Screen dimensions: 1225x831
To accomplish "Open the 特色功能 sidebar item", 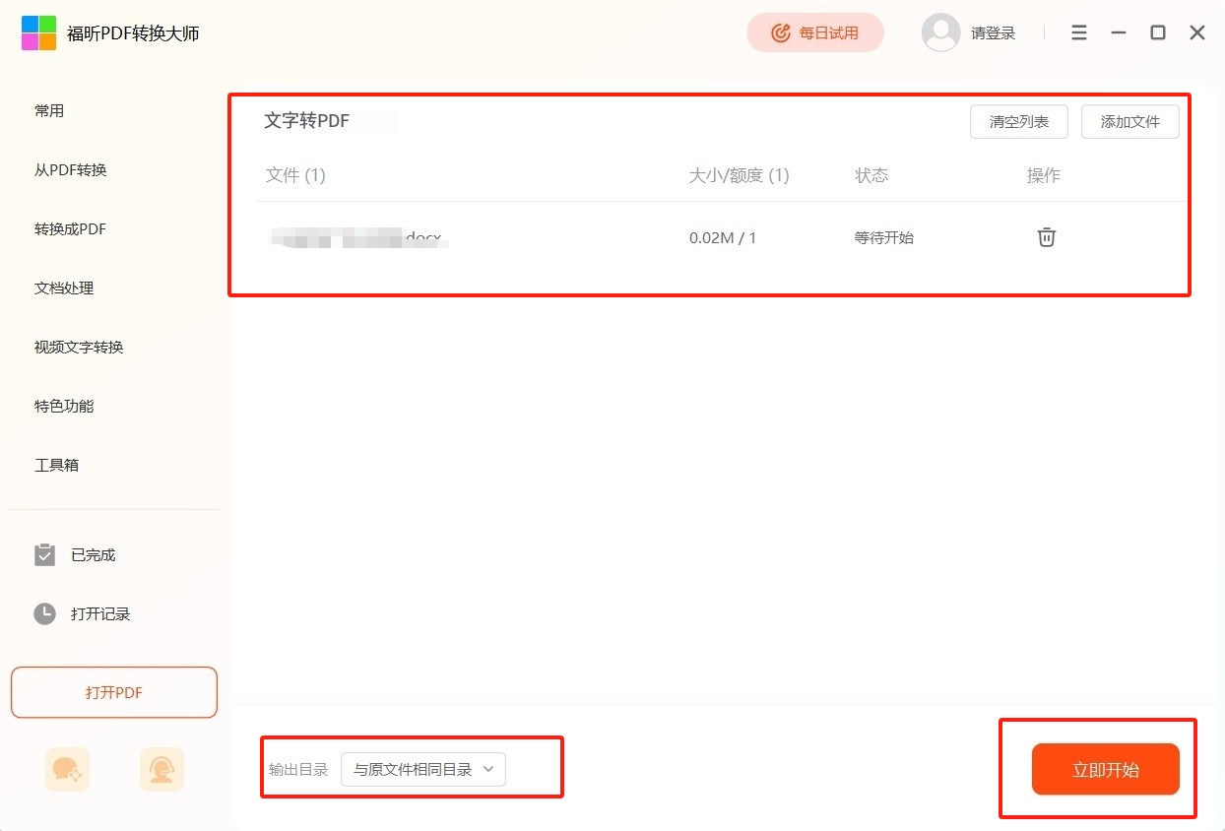I will click(x=64, y=407).
